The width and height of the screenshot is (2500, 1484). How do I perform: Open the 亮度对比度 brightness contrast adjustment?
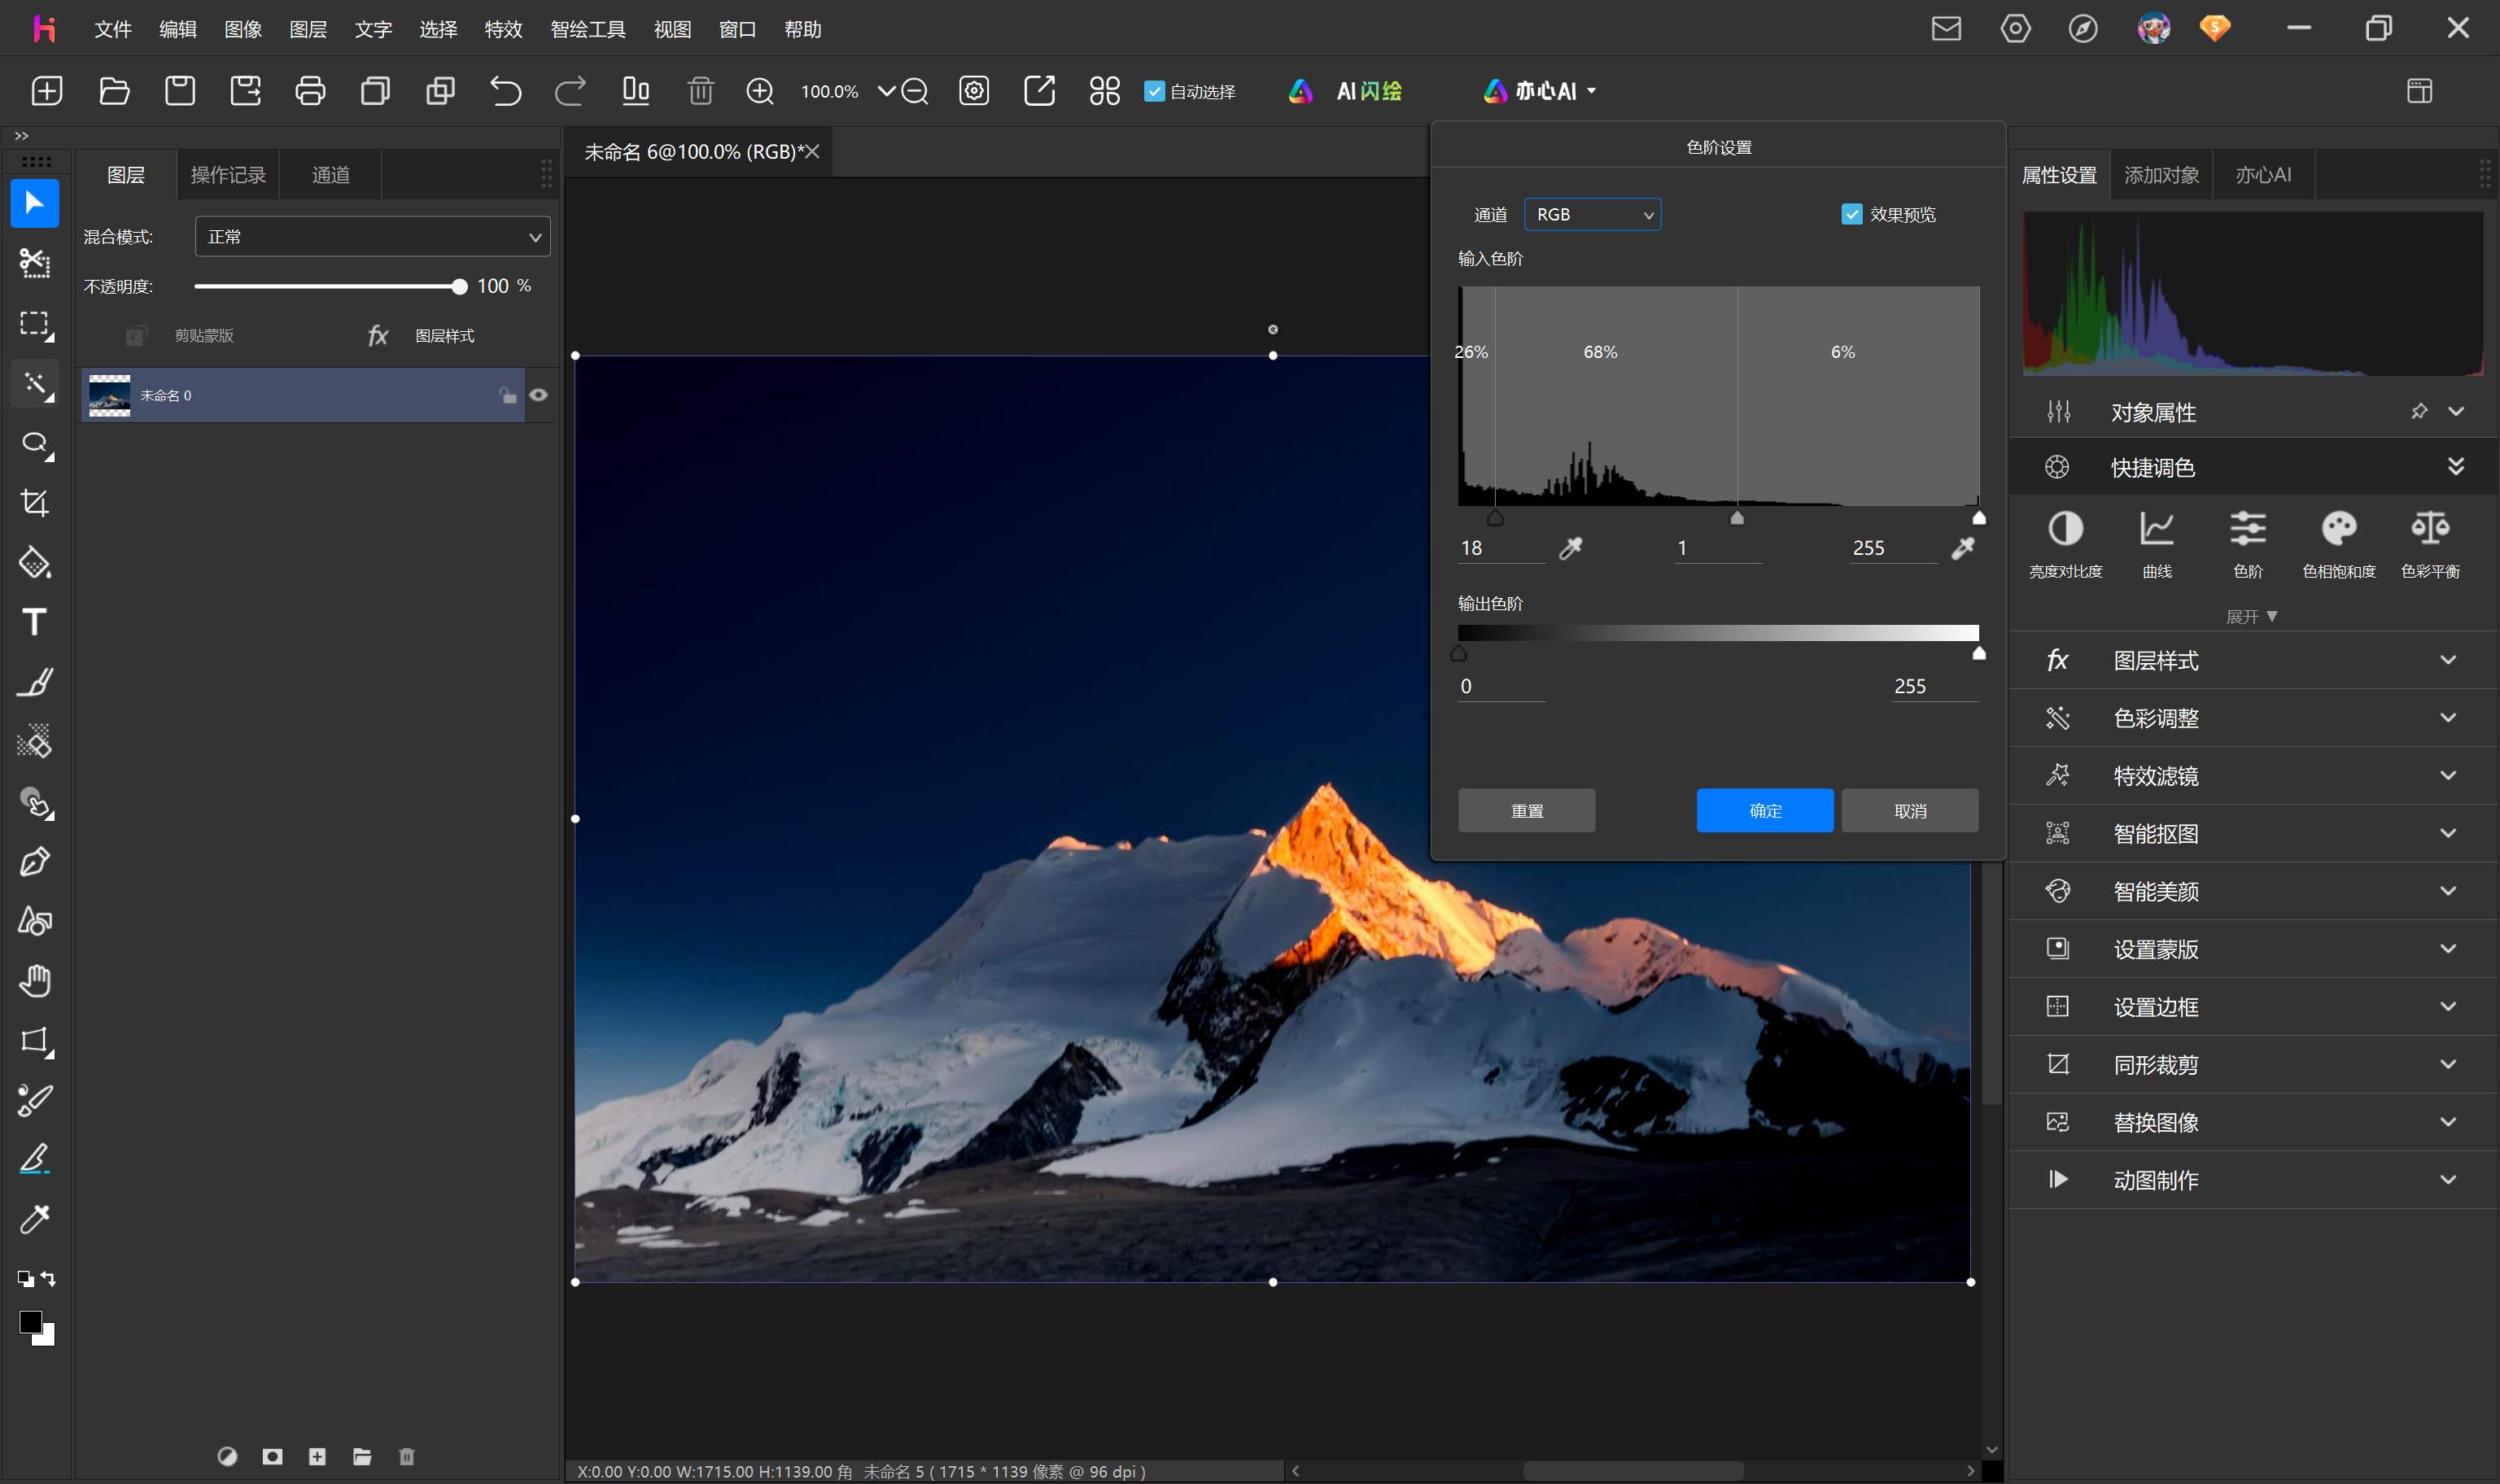2065,544
